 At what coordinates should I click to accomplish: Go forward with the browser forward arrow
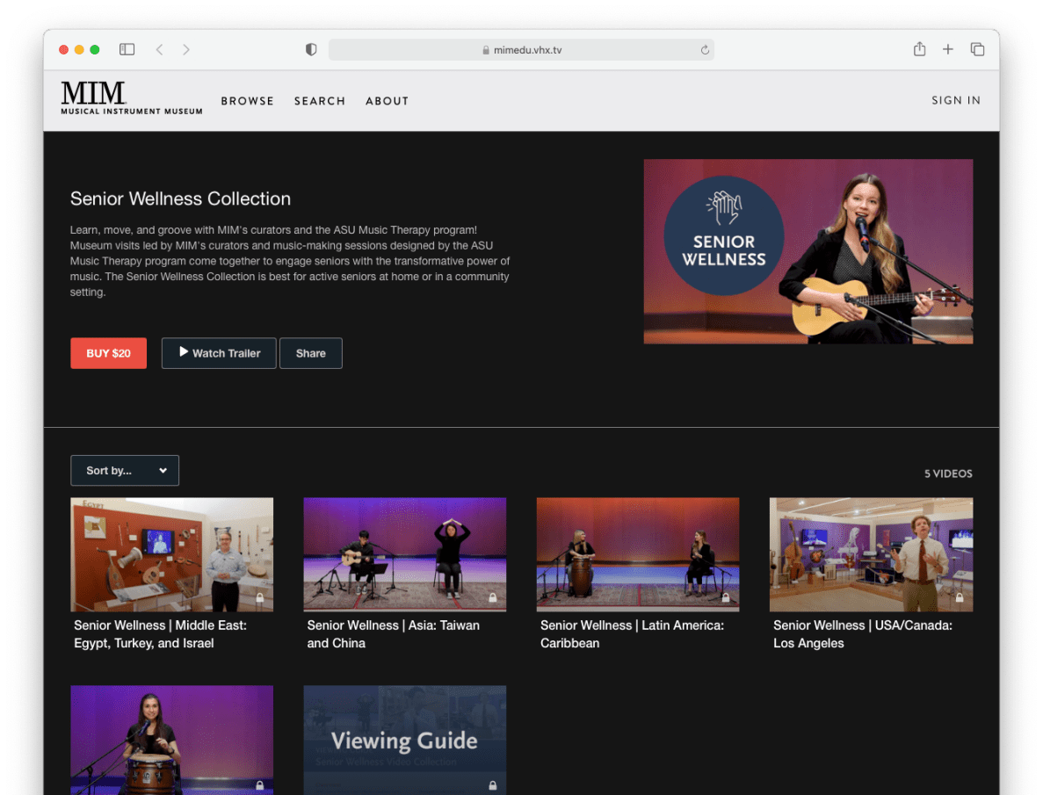[x=186, y=49]
